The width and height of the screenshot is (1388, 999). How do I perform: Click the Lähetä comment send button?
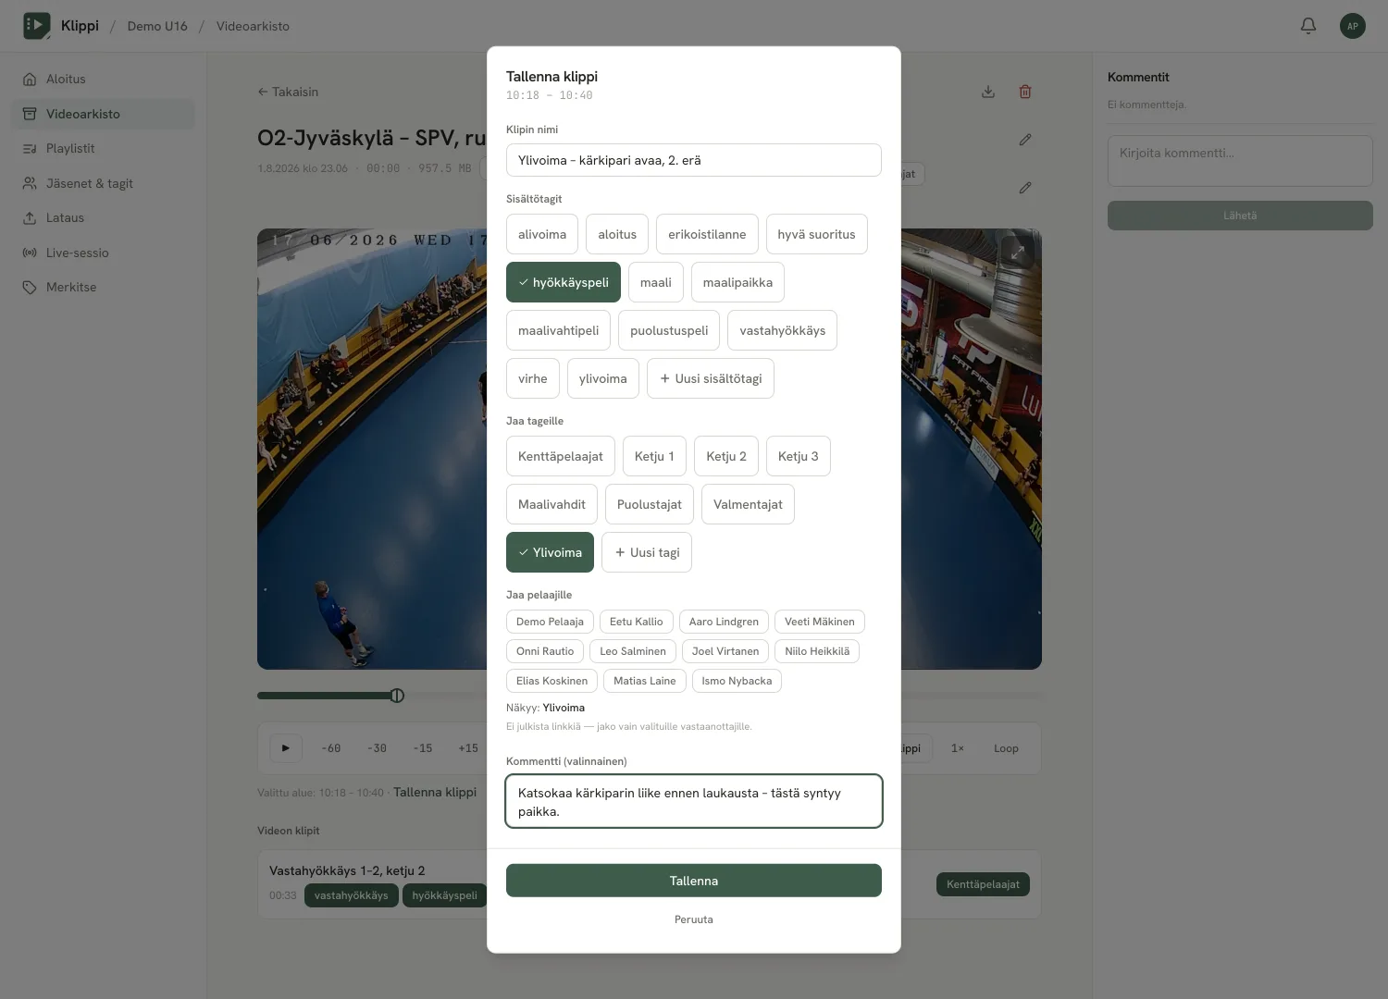(1240, 216)
